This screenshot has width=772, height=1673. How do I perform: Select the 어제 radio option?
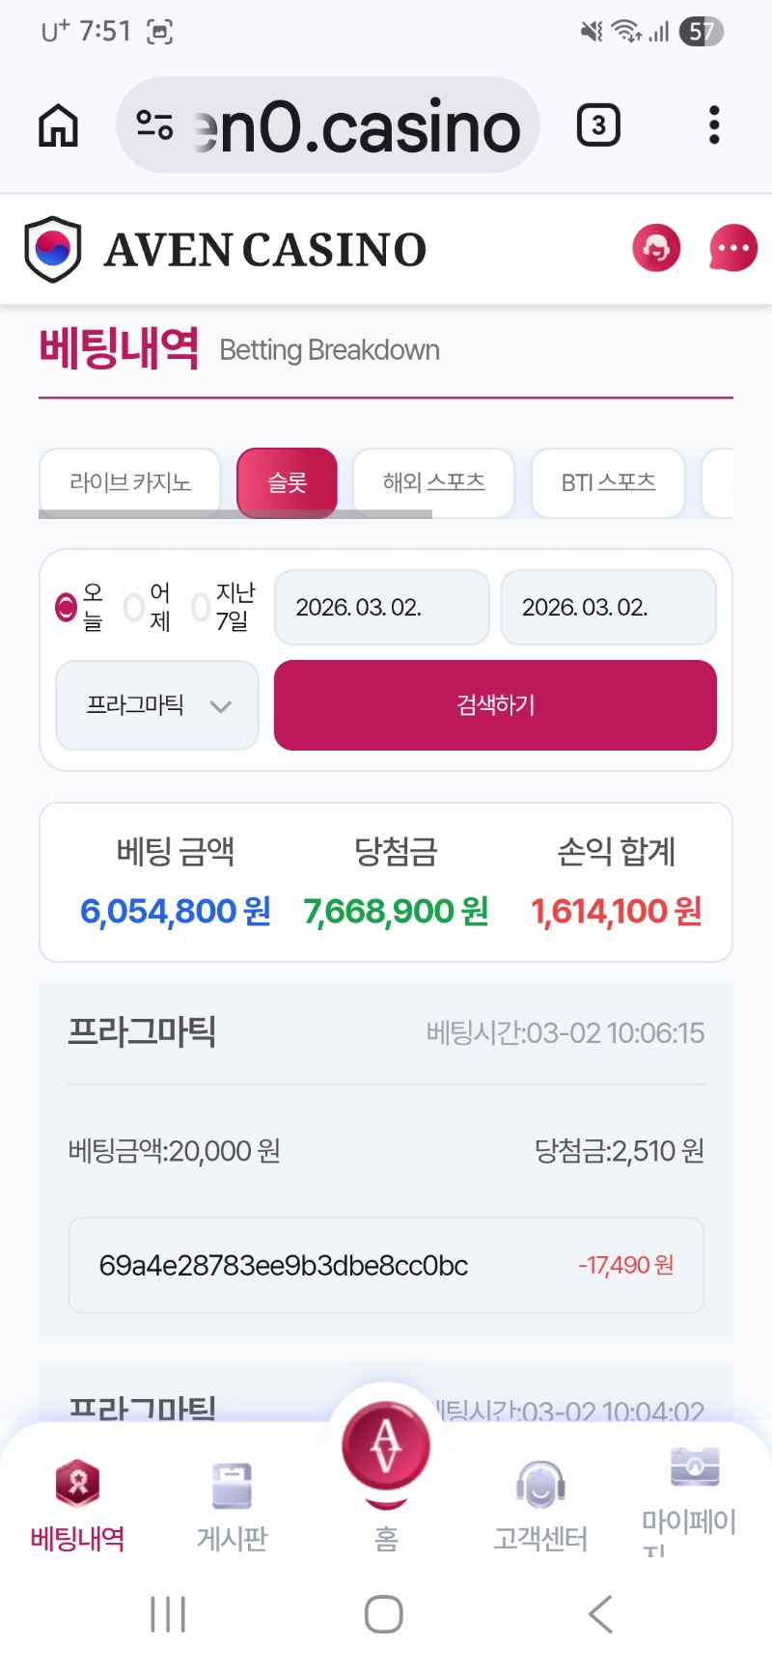point(134,607)
